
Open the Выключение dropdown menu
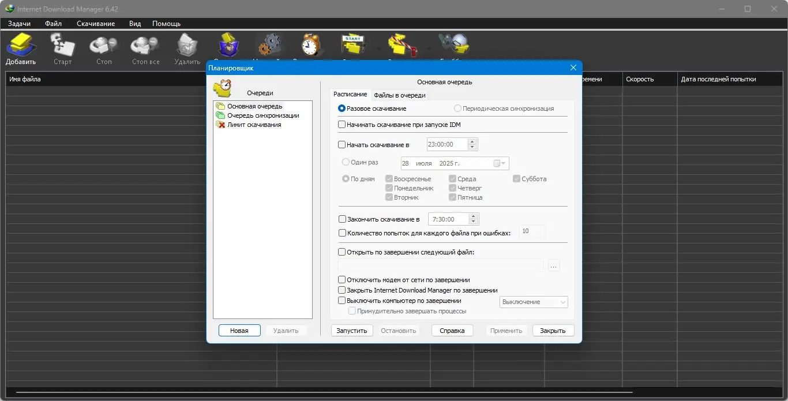533,302
